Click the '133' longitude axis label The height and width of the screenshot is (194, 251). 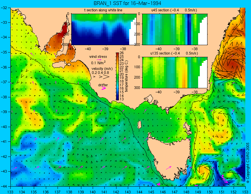[11, 192]
